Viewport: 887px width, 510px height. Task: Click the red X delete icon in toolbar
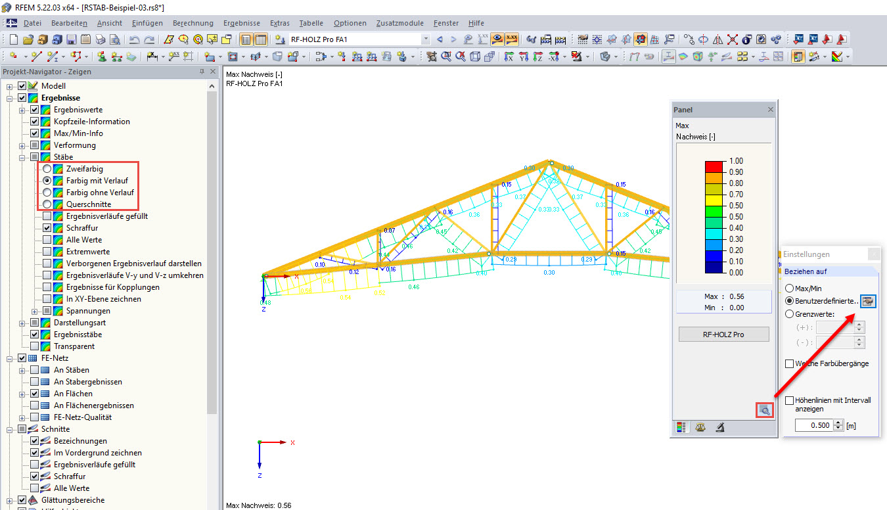tap(732, 39)
